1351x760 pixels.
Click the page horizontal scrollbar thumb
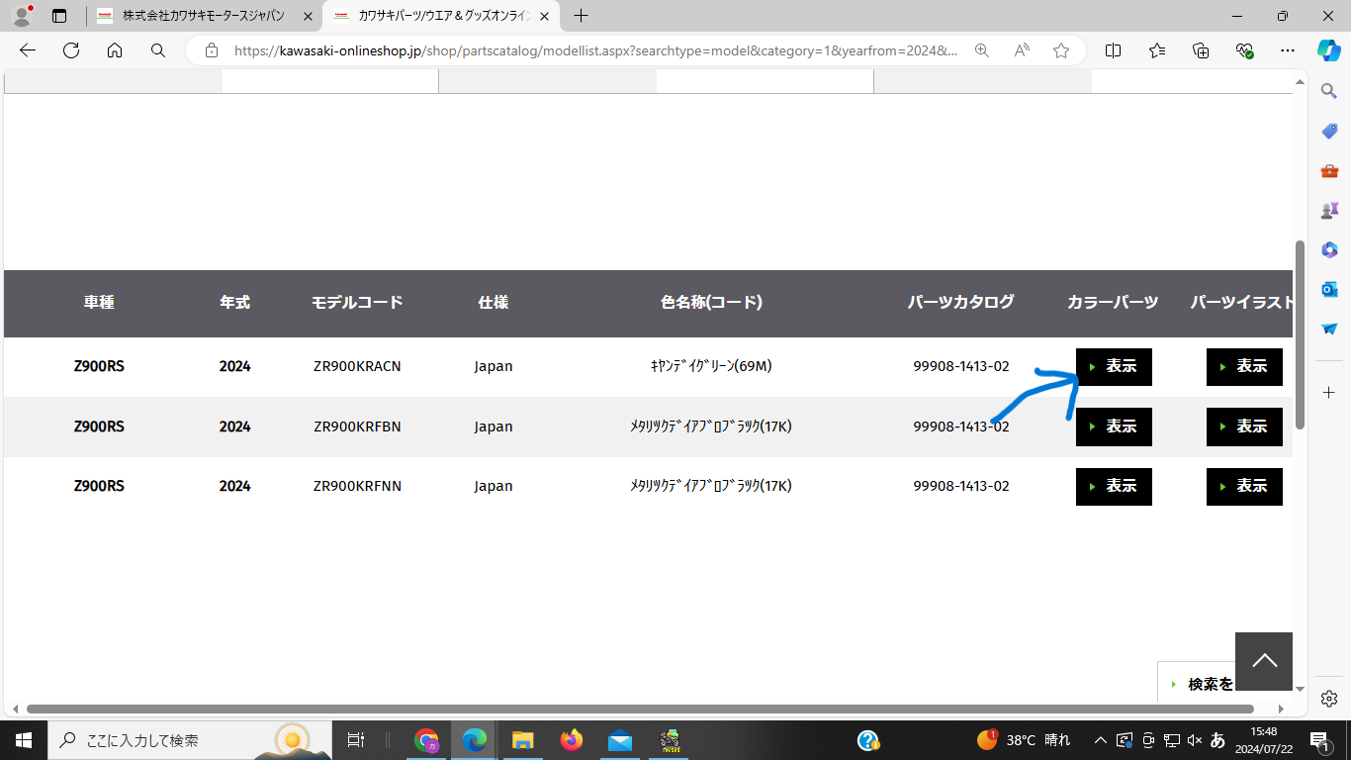[640, 709]
